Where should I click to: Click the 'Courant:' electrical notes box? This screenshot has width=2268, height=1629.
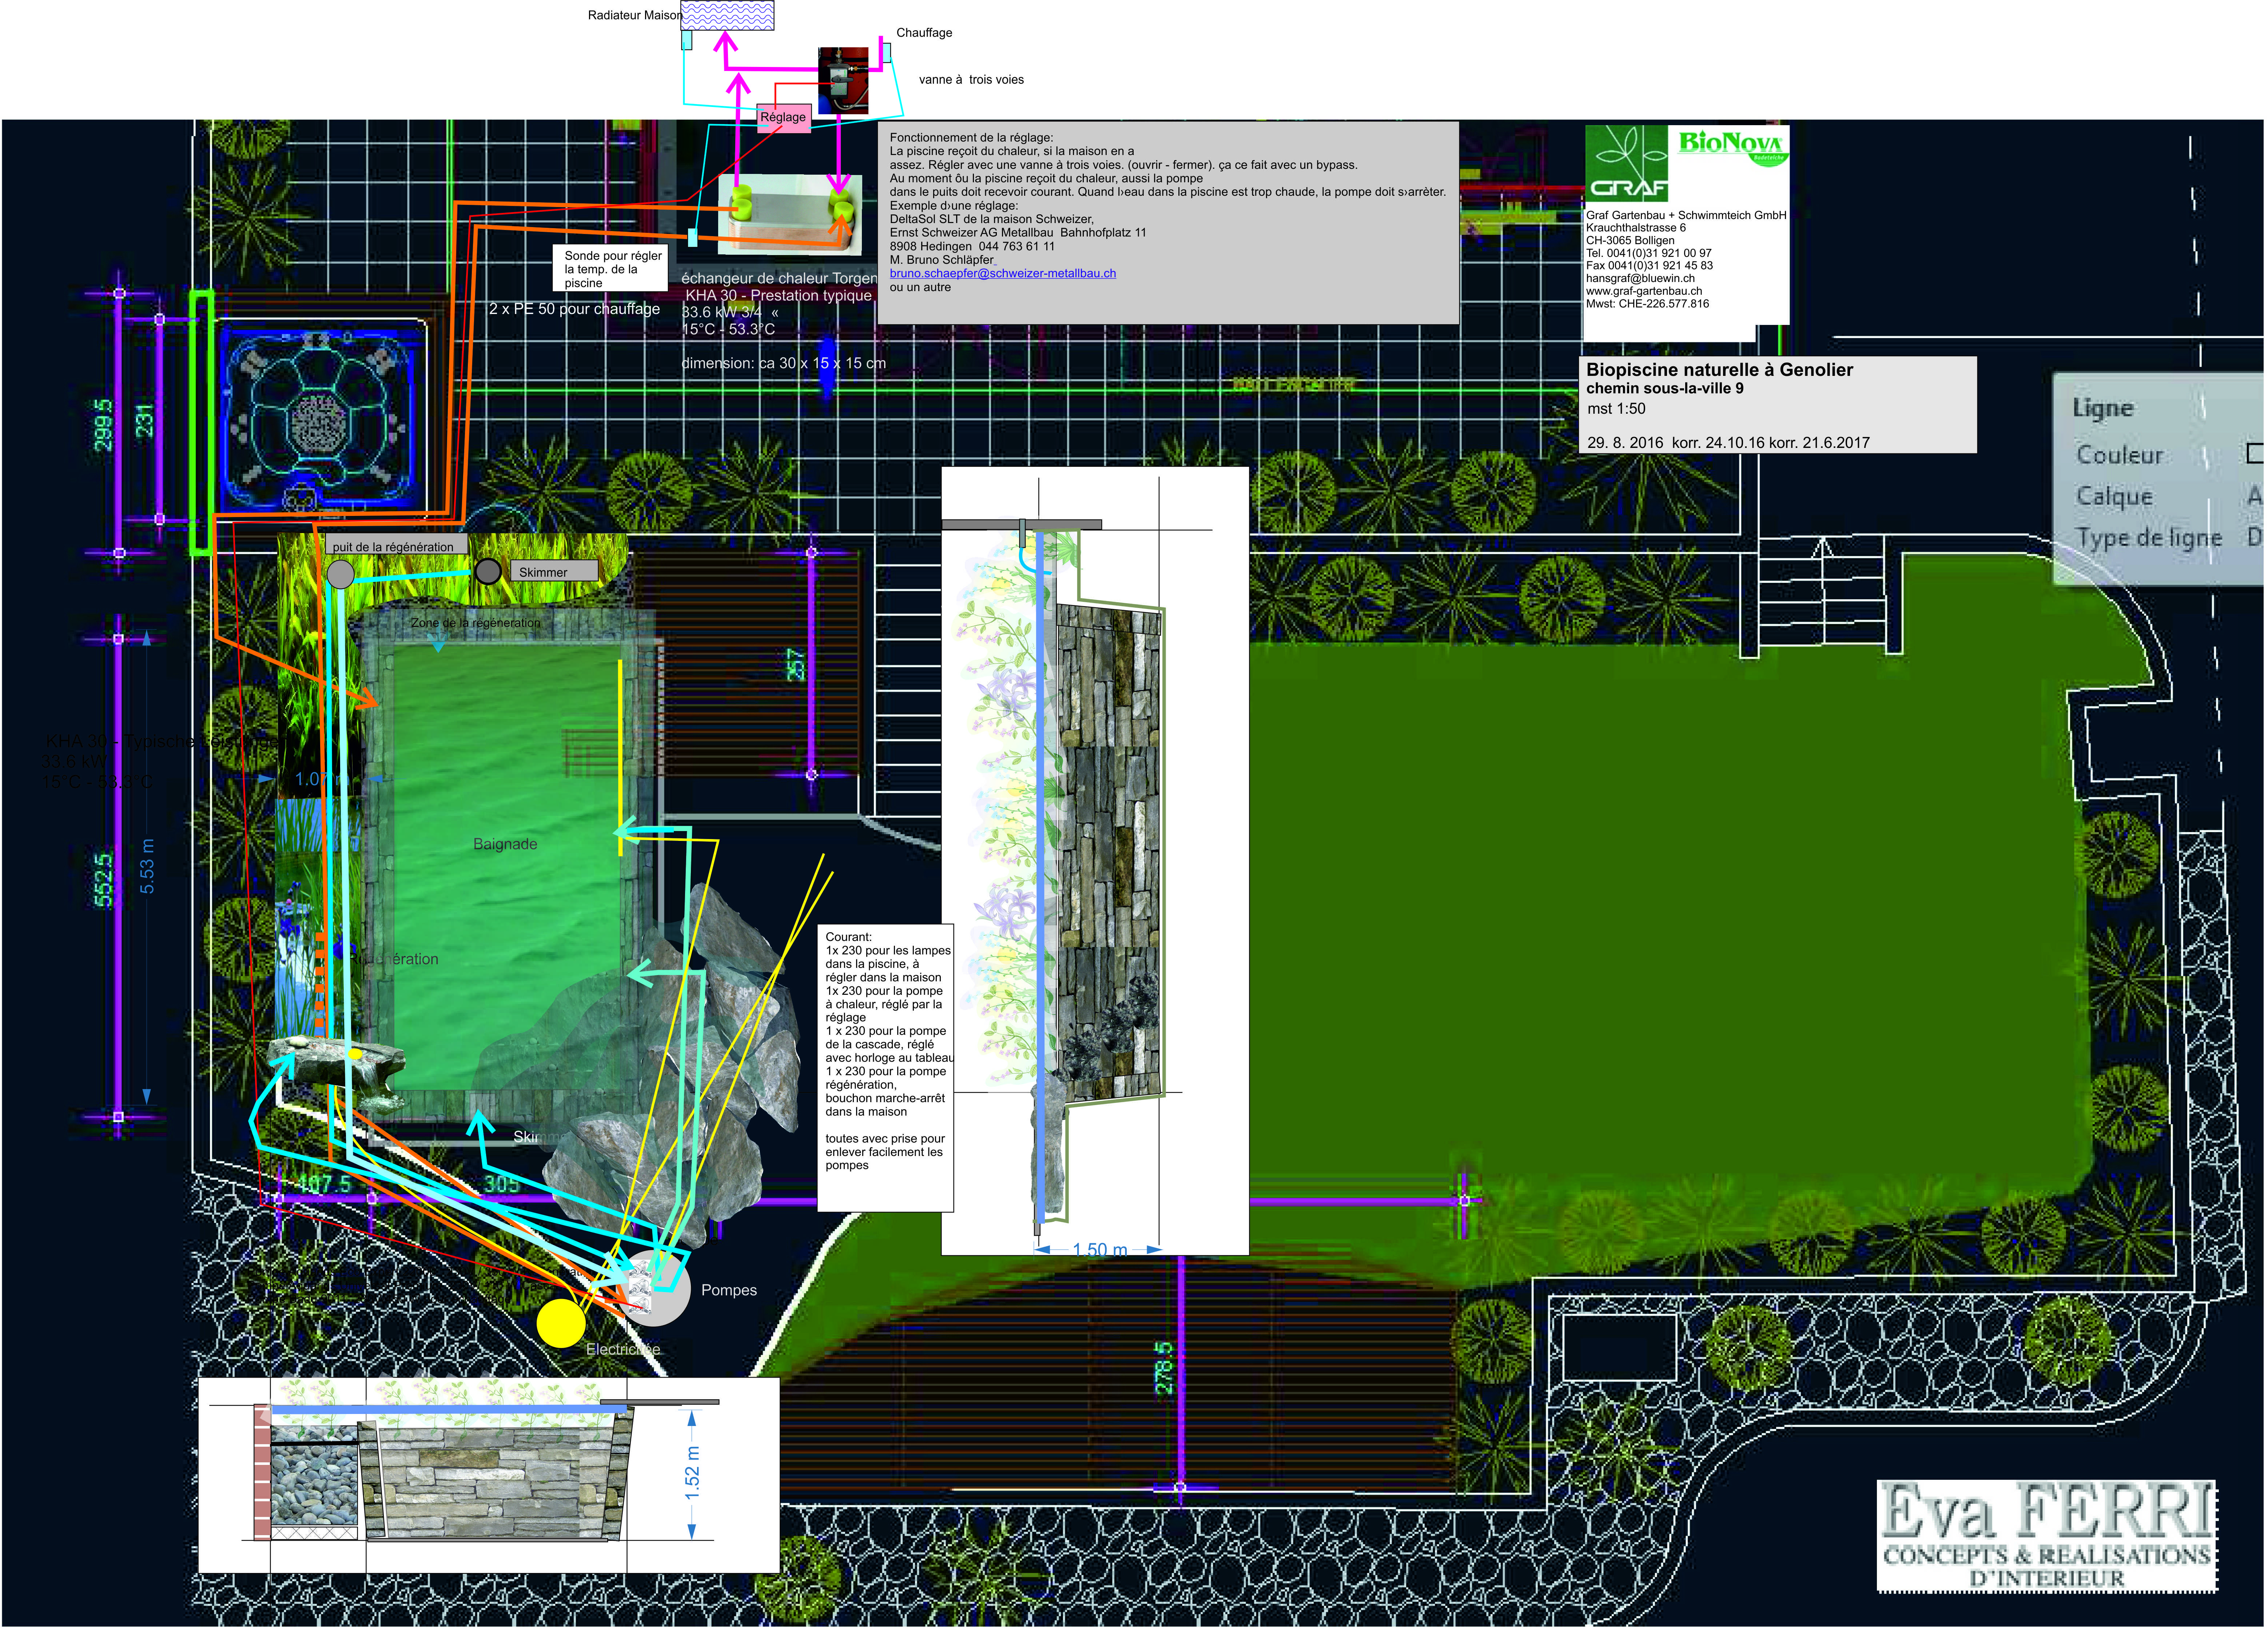886,1068
